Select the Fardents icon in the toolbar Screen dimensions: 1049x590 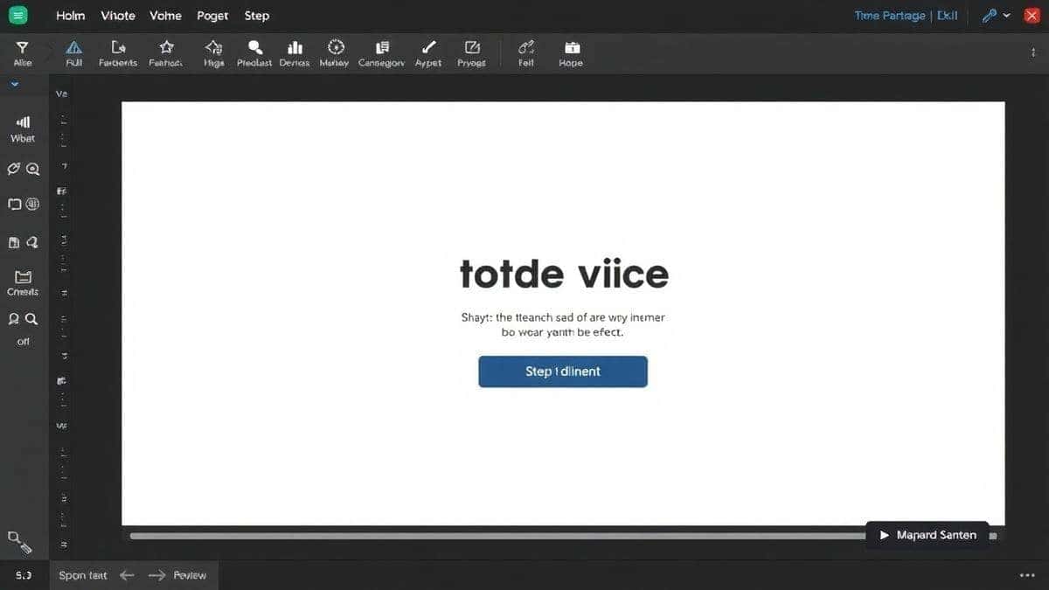117,51
